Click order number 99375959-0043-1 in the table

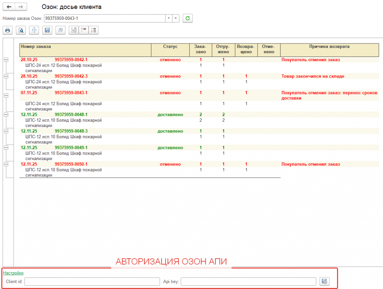pyautogui.click(x=71, y=93)
